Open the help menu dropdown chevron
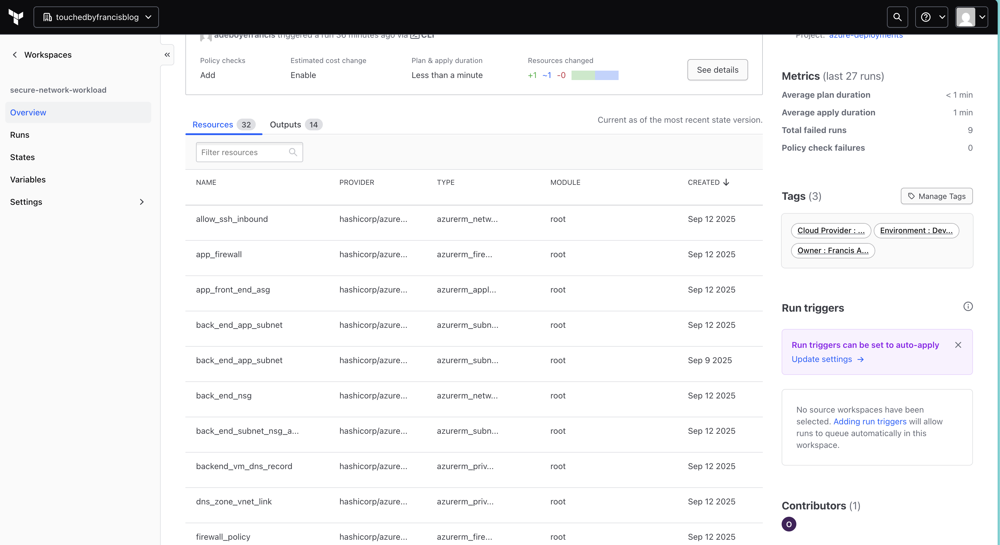Screen dimensions: 1000x545 (x=941, y=17)
